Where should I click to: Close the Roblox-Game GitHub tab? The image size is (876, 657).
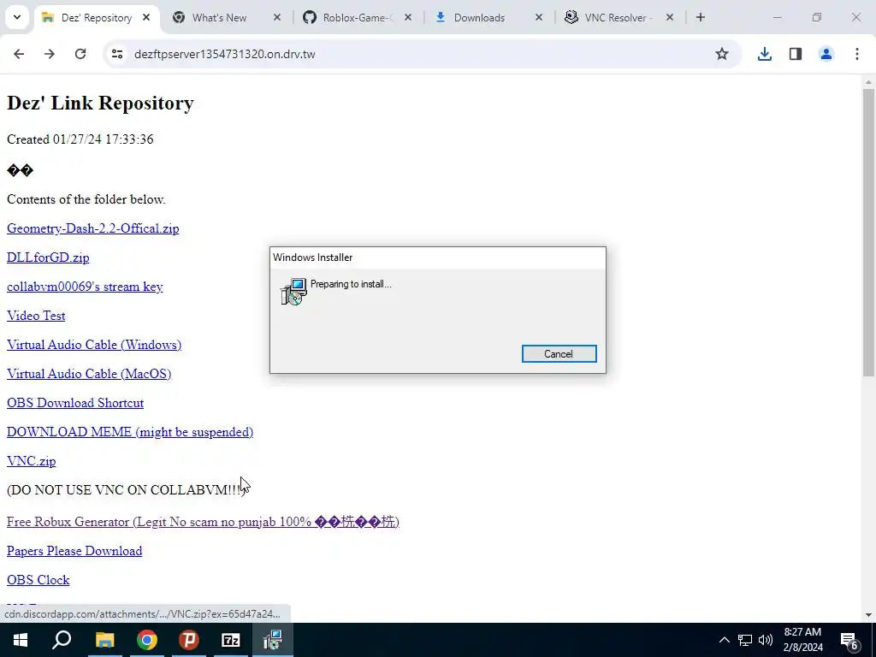pos(408,17)
